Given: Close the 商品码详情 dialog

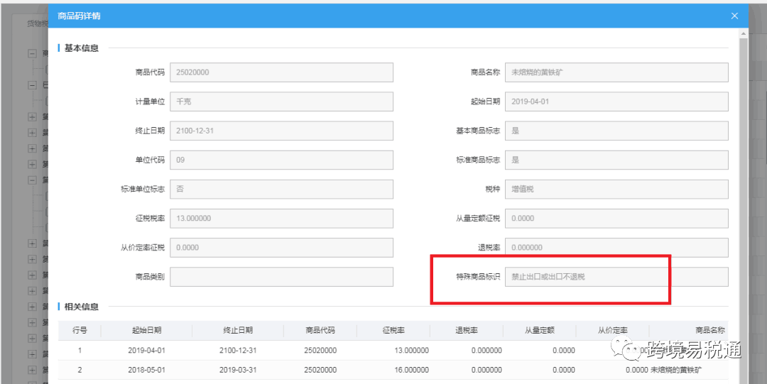Looking at the screenshot, I should [x=734, y=16].
